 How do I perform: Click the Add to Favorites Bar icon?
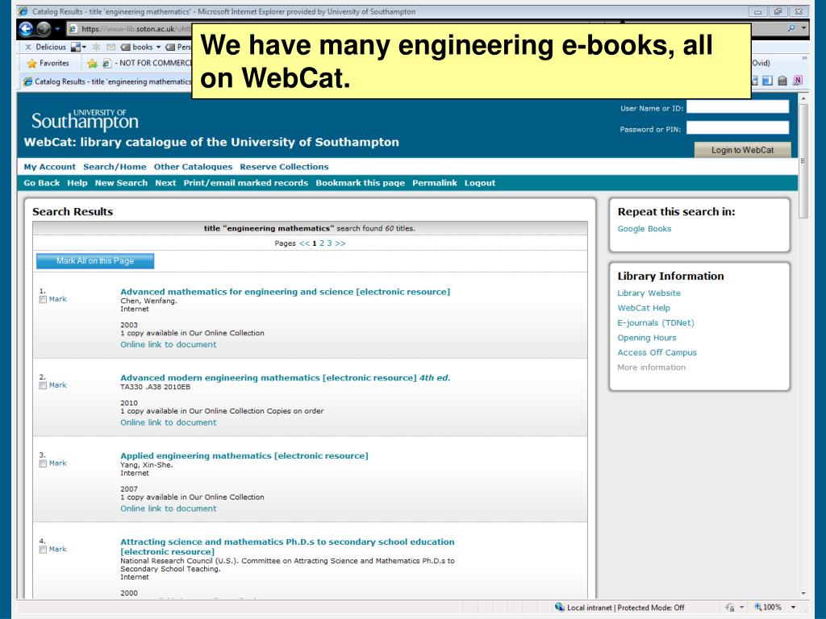coord(92,63)
